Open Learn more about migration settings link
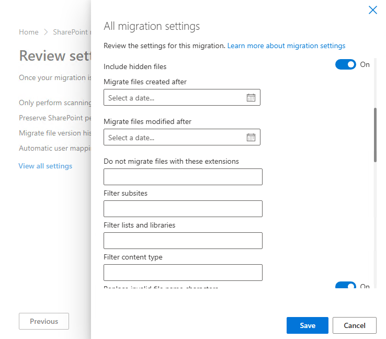Screen dimensions: 386x339 click(x=286, y=46)
